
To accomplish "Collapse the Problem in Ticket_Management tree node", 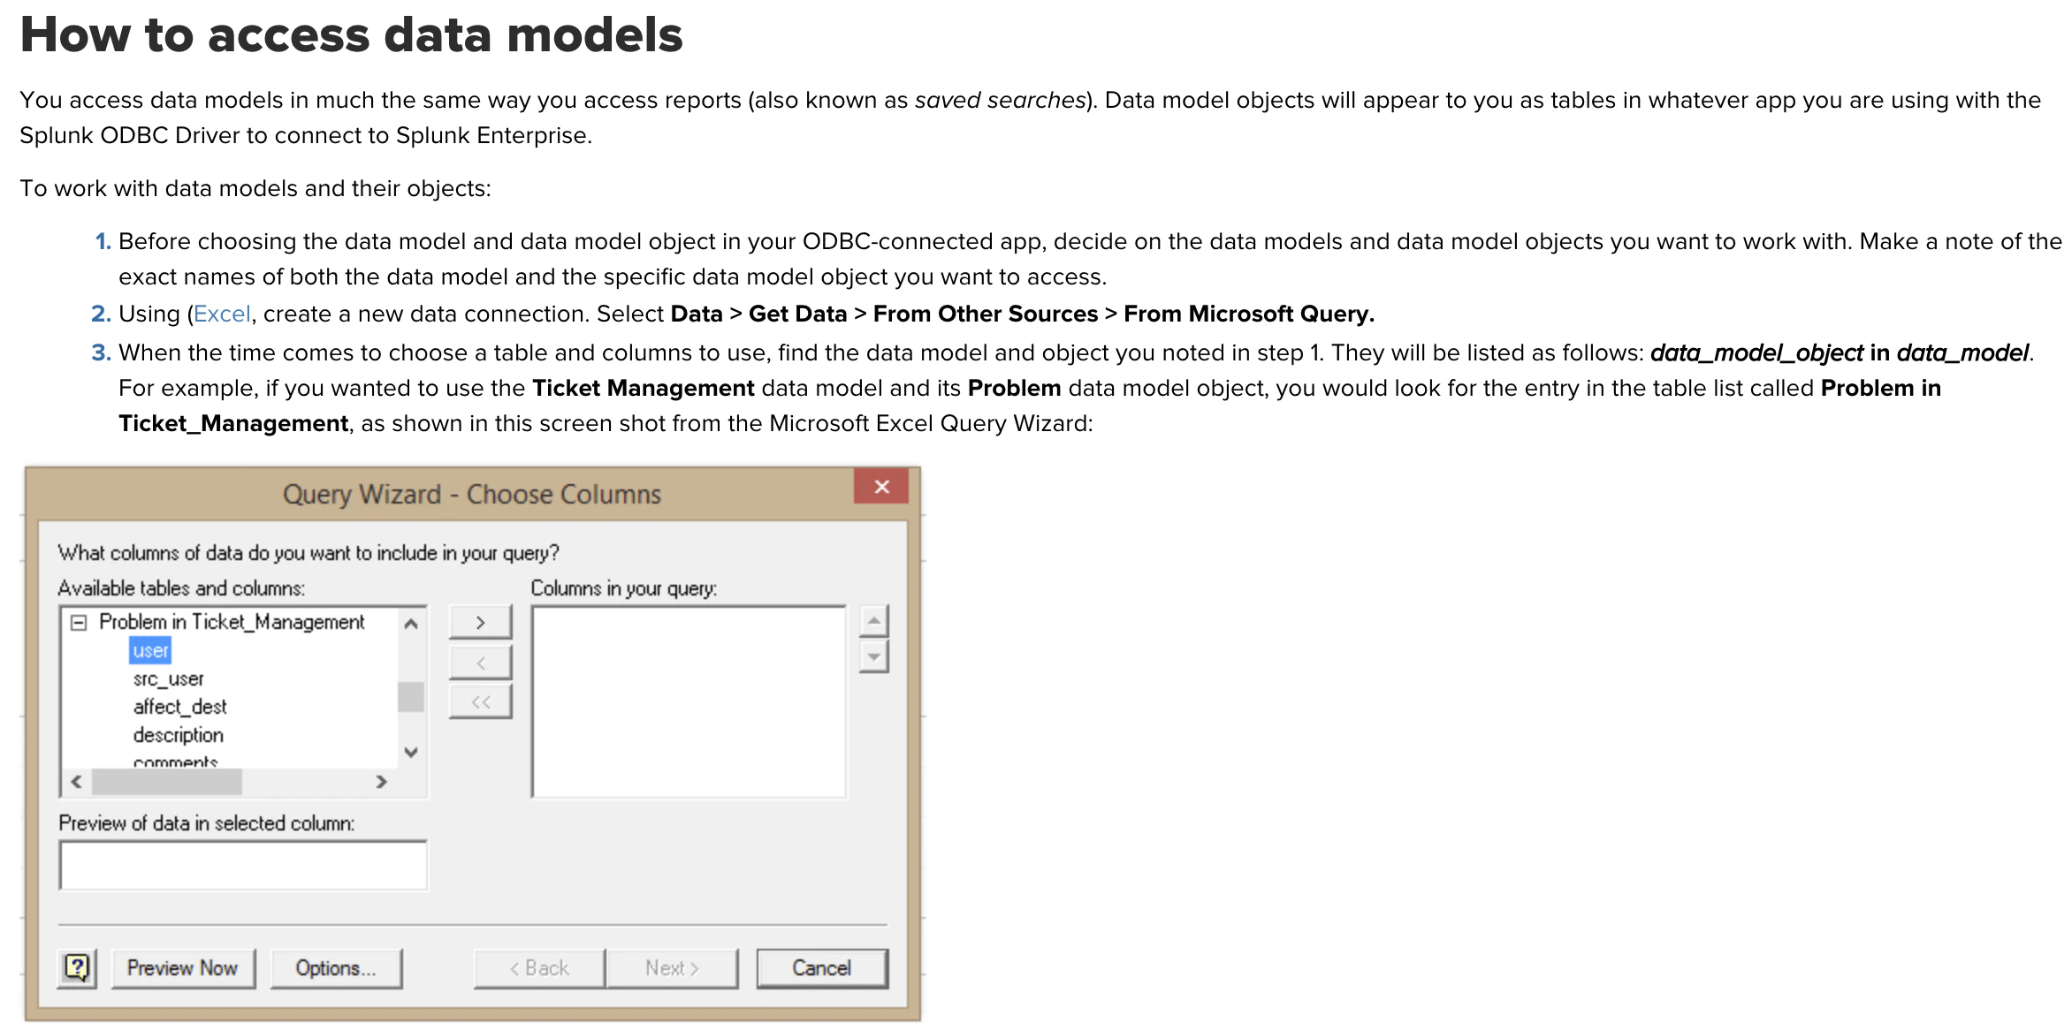I will [x=79, y=623].
